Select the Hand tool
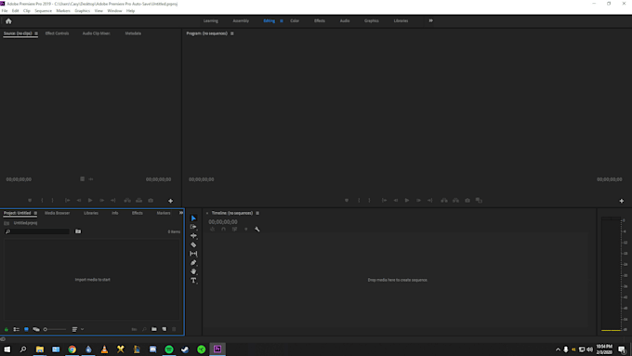The height and width of the screenshot is (356, 632). 193,271
